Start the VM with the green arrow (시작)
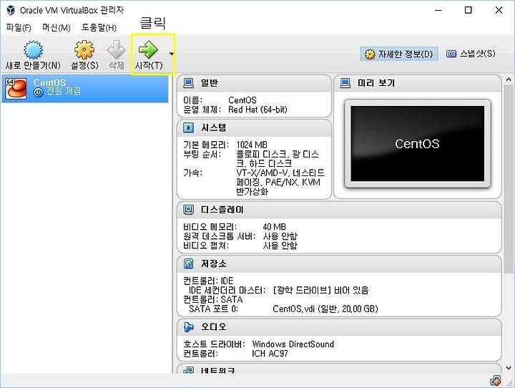Image resolution: width=515 pixels, height=388 pixels. (149, 49)
